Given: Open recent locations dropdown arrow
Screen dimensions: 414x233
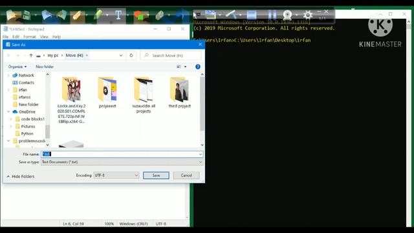Looking at the screenshot, I should tap(25, 56).
